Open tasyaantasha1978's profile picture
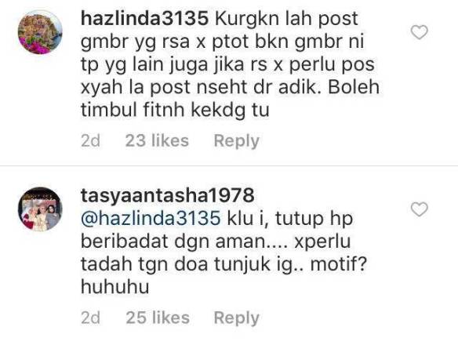The width and height of the screenshot is (458, 352). click(x=40, y=209)
